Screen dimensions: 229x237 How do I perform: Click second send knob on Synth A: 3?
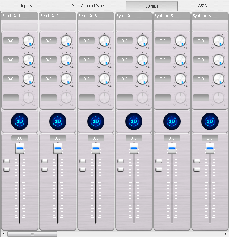pyautogui.click(x=104, y=60)
